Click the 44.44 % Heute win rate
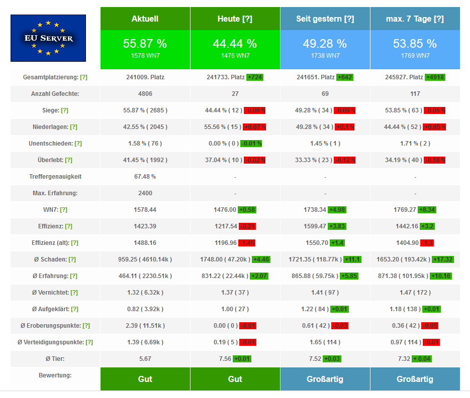The height and width of the screenshot is (398, 470). pyautogui.click(x=235, y=44)
